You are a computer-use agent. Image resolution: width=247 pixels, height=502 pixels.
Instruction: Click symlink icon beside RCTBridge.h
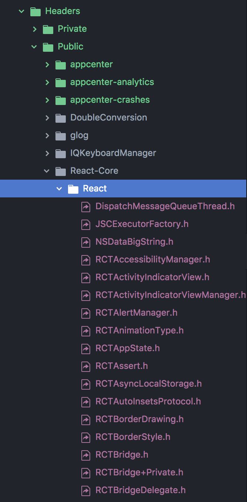tap(86, 455)
